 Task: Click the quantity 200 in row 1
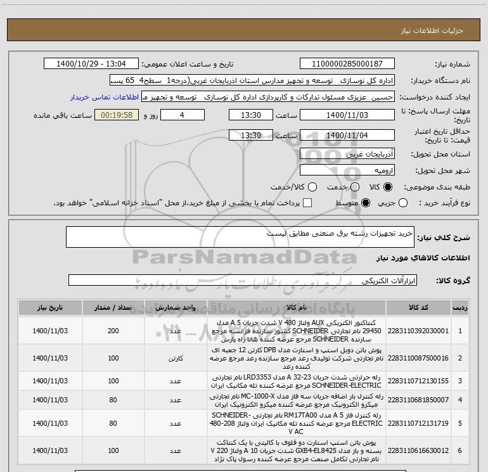(113, 331)
